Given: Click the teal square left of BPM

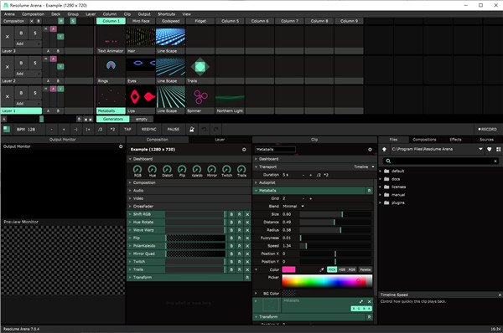Looking at the screenshot, I should point(7,130).
